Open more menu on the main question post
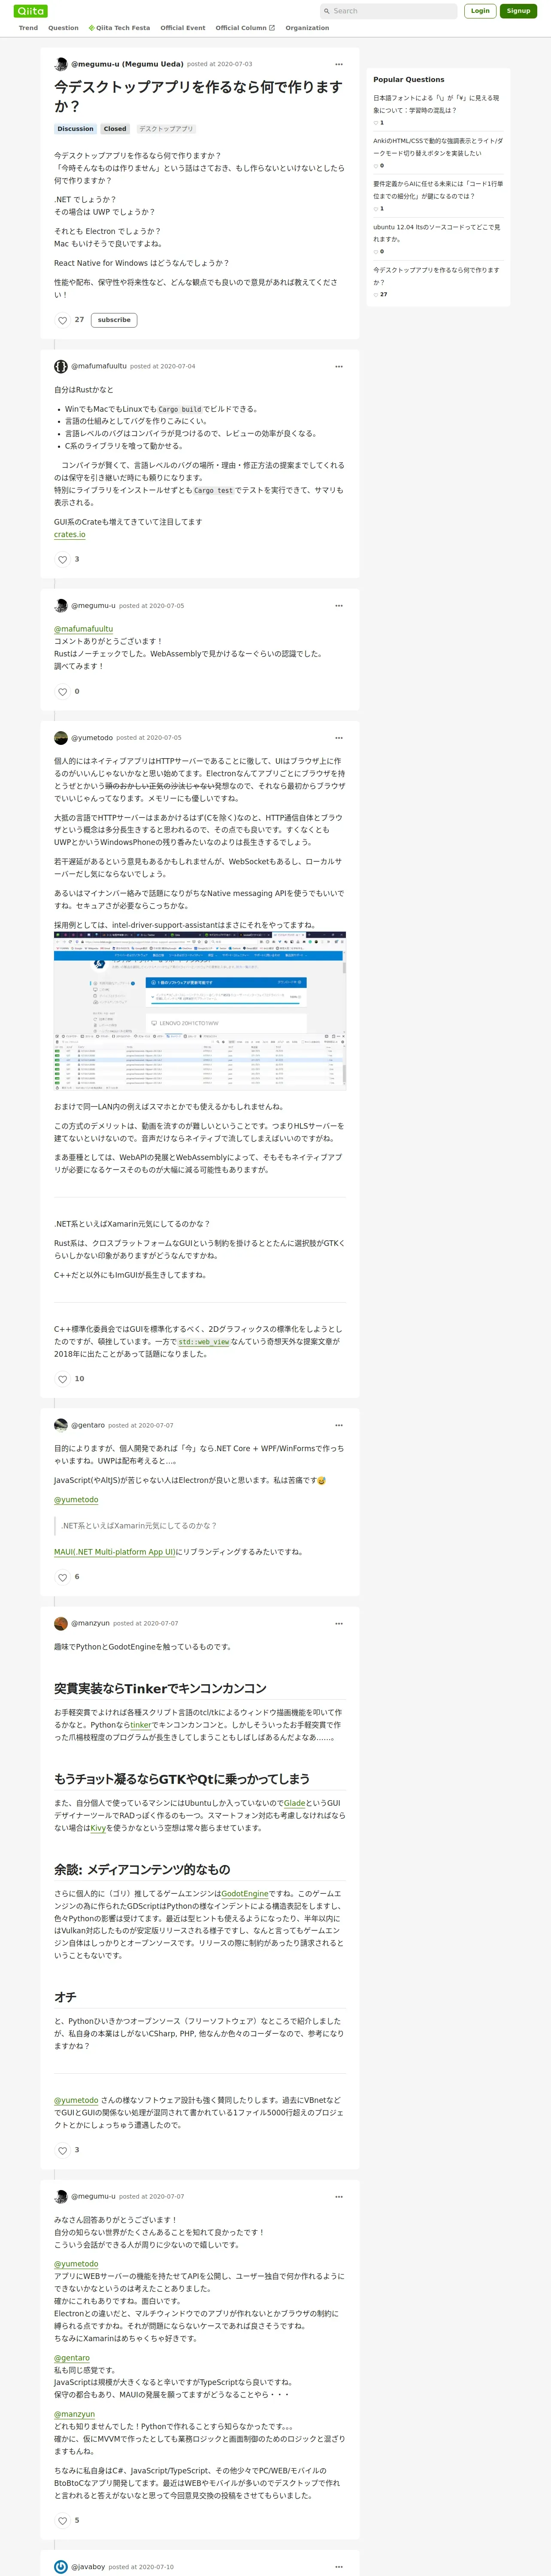The height and width of the screenshot is (2576, 551). tap(339, 64)
